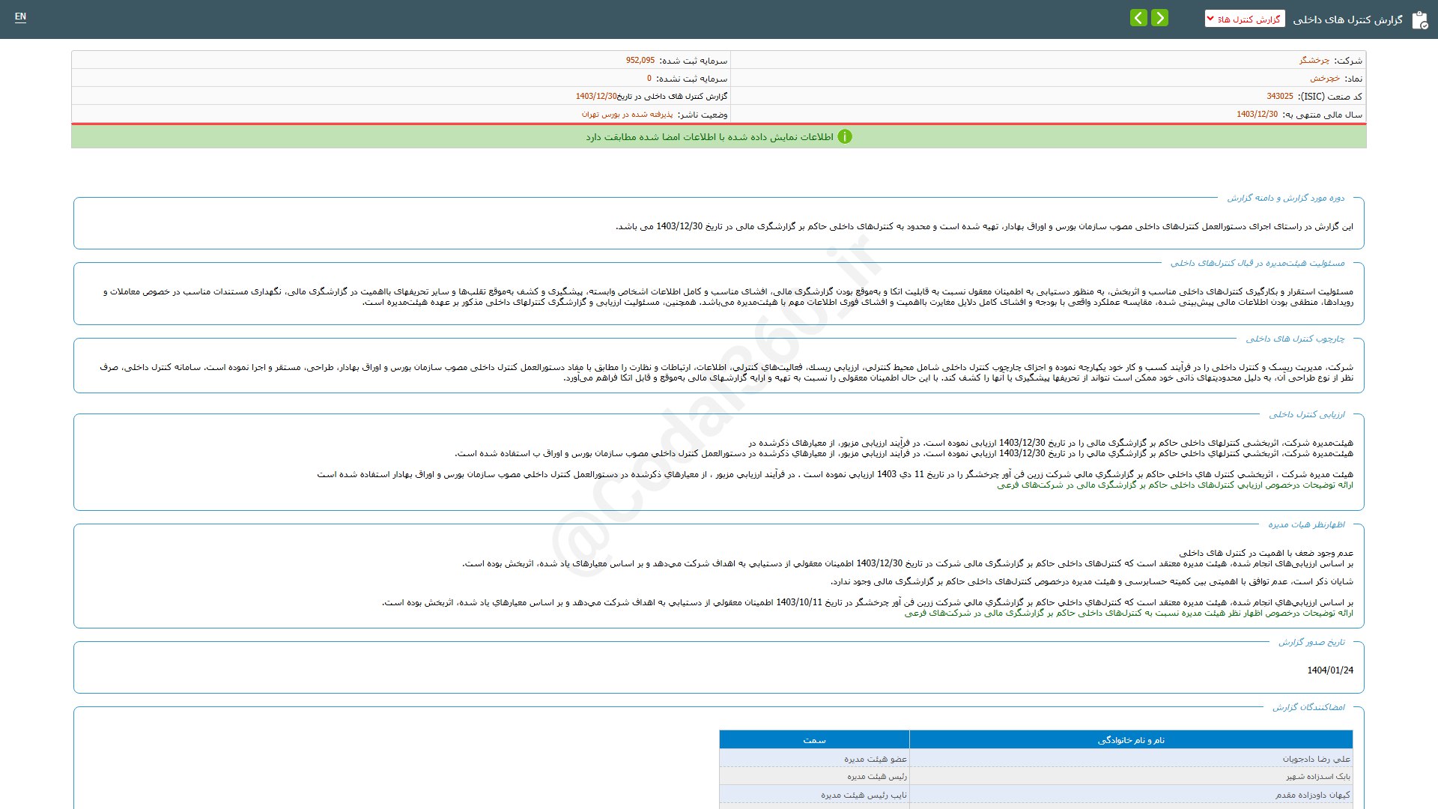Screen dimensions: 1438x809
Task: Click unregistered capital value 0
Action: coord(649,78)
